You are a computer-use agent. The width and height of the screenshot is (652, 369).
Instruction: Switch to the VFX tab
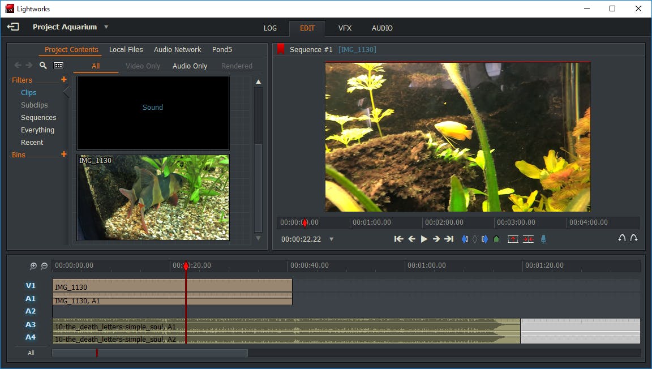pos(345,28)
